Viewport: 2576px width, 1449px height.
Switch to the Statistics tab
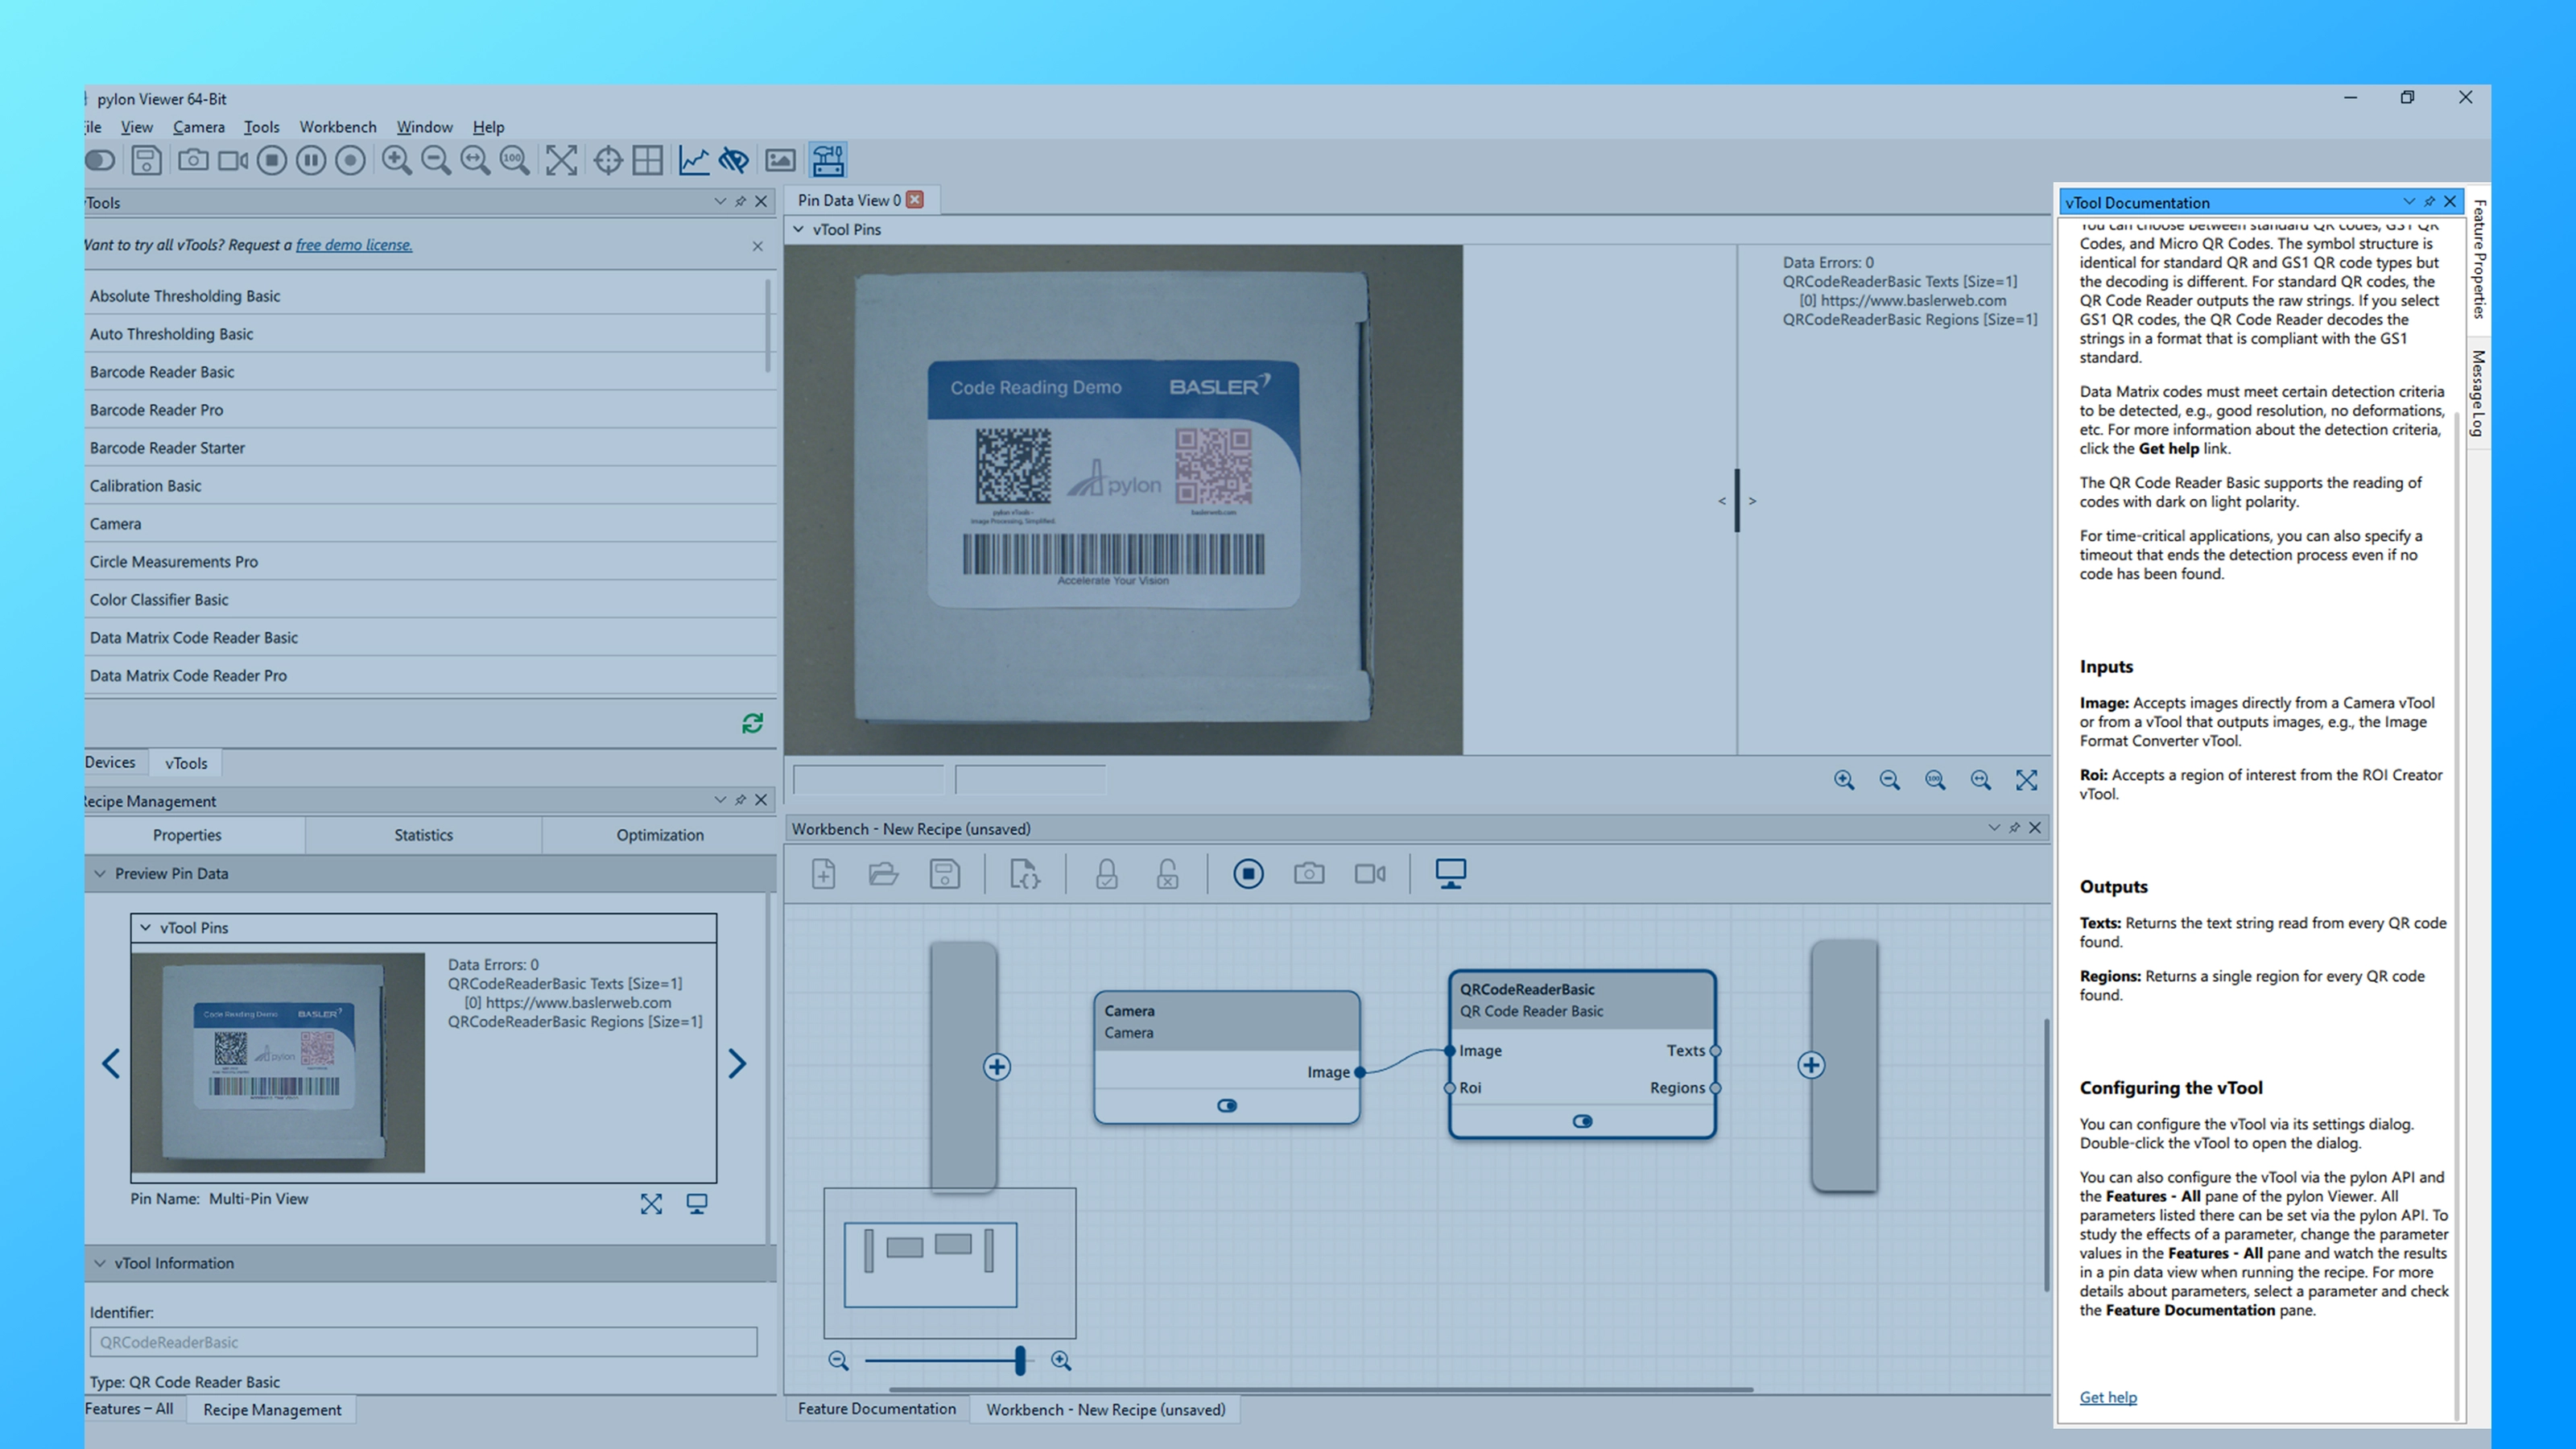coord(423,835)
